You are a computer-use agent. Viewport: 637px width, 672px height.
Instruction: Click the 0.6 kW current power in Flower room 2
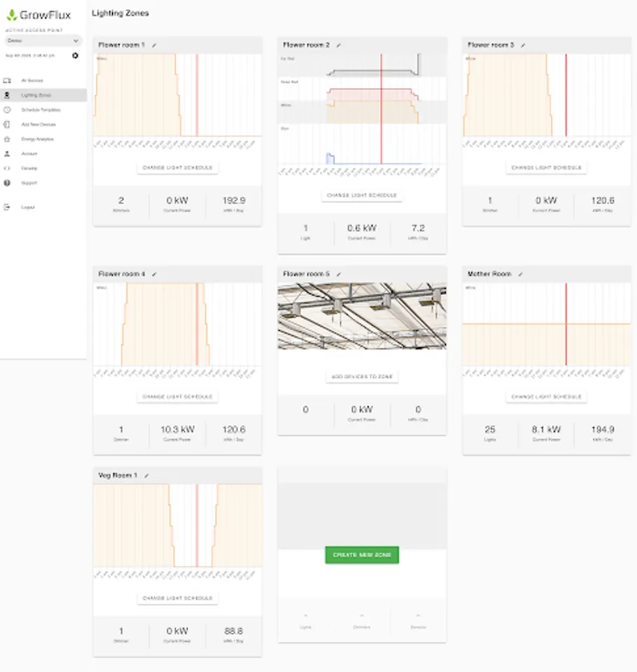362,228
